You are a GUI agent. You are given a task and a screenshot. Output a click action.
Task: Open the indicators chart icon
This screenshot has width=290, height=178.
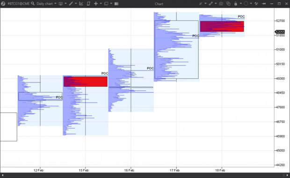81,4
